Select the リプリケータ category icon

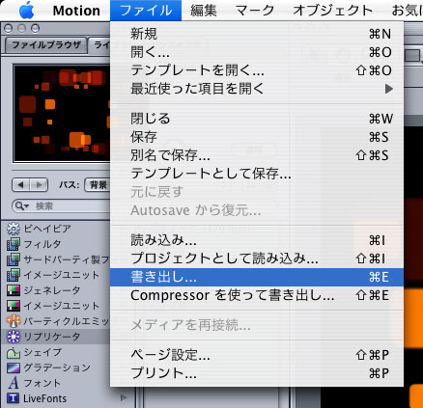(14, 337)
